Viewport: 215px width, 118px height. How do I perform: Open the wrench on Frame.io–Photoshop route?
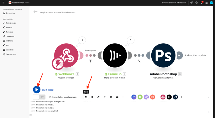[x=139, y=61]
